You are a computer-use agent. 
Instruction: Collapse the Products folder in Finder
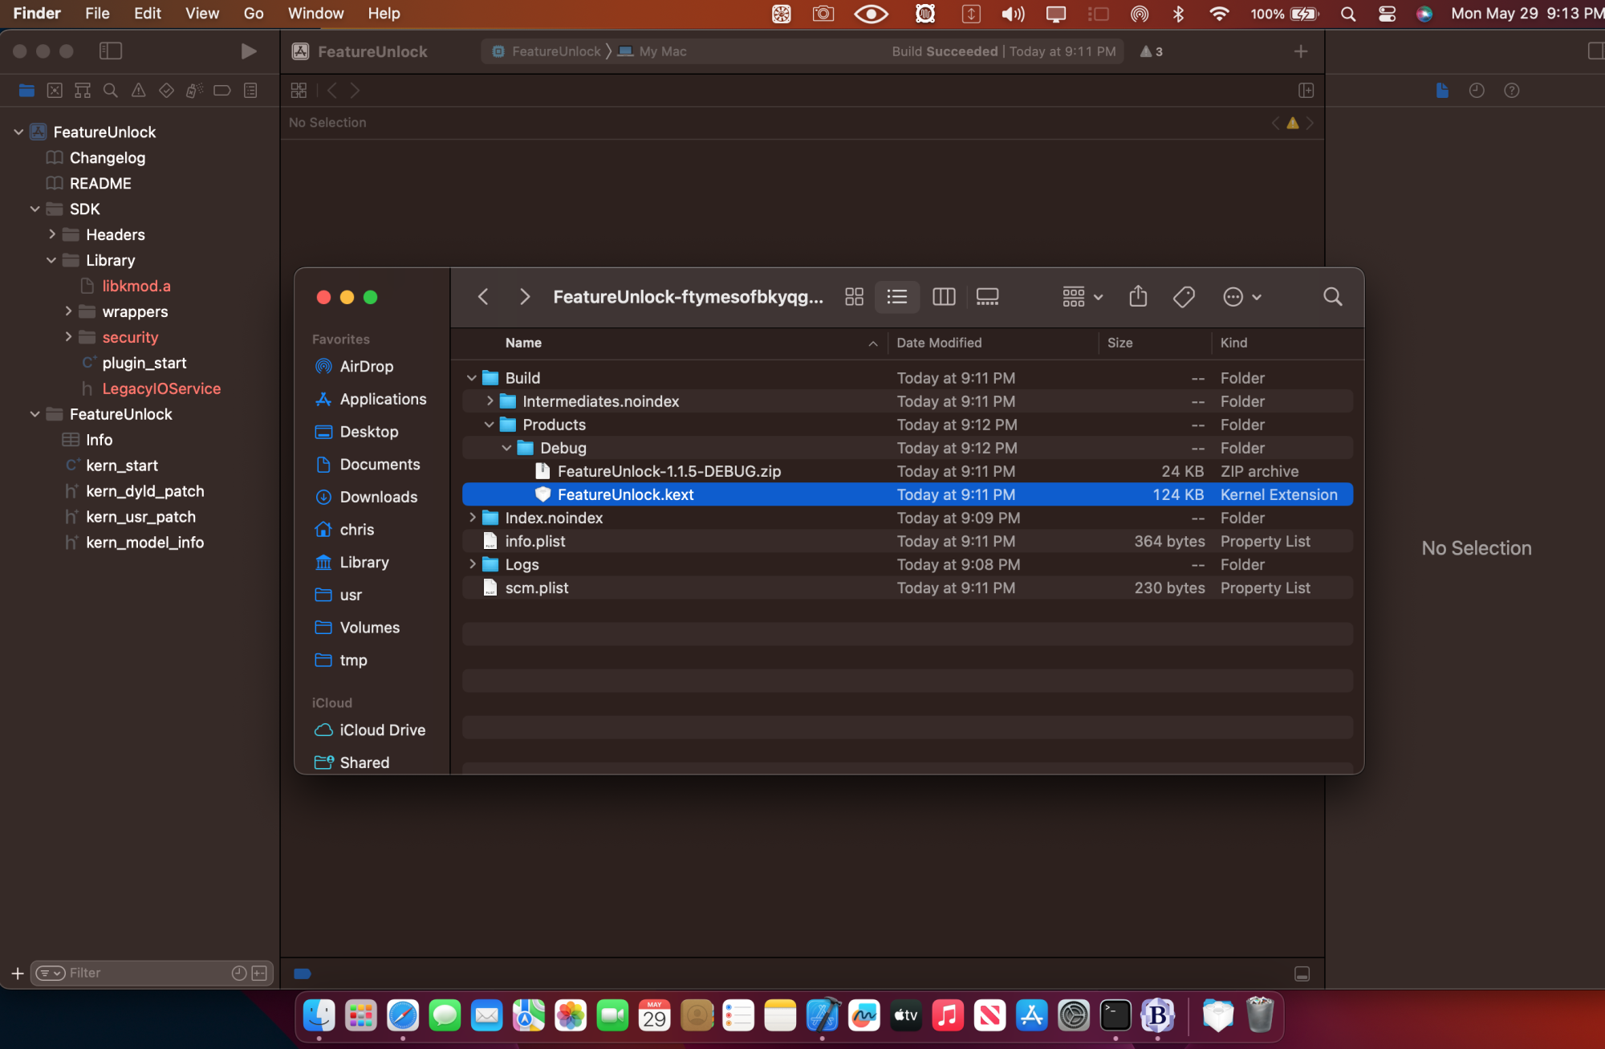click(x=490, y=425)
